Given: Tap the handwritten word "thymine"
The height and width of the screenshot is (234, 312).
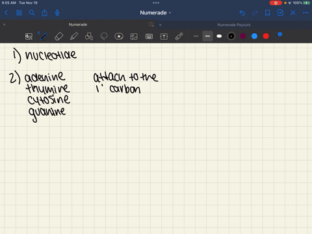Looking at the screenshot, I should 47,88.
